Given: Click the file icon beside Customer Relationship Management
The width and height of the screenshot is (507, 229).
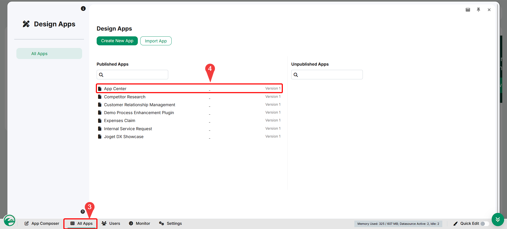Looking at the screenshot, I should pos(100,105).
